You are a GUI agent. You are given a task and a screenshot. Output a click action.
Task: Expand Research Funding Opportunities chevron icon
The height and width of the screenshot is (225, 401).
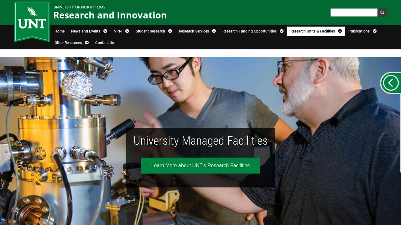(282, 31)
